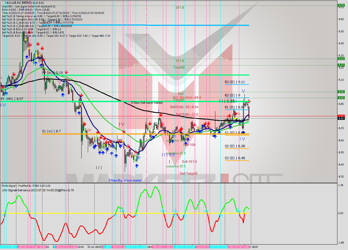Click the green 9.00 price tag
The image size is (348, 250).
point(341,98)
